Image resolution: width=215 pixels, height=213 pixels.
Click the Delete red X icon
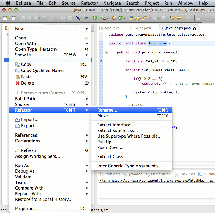pyautogui.click(x=18, y=83)
